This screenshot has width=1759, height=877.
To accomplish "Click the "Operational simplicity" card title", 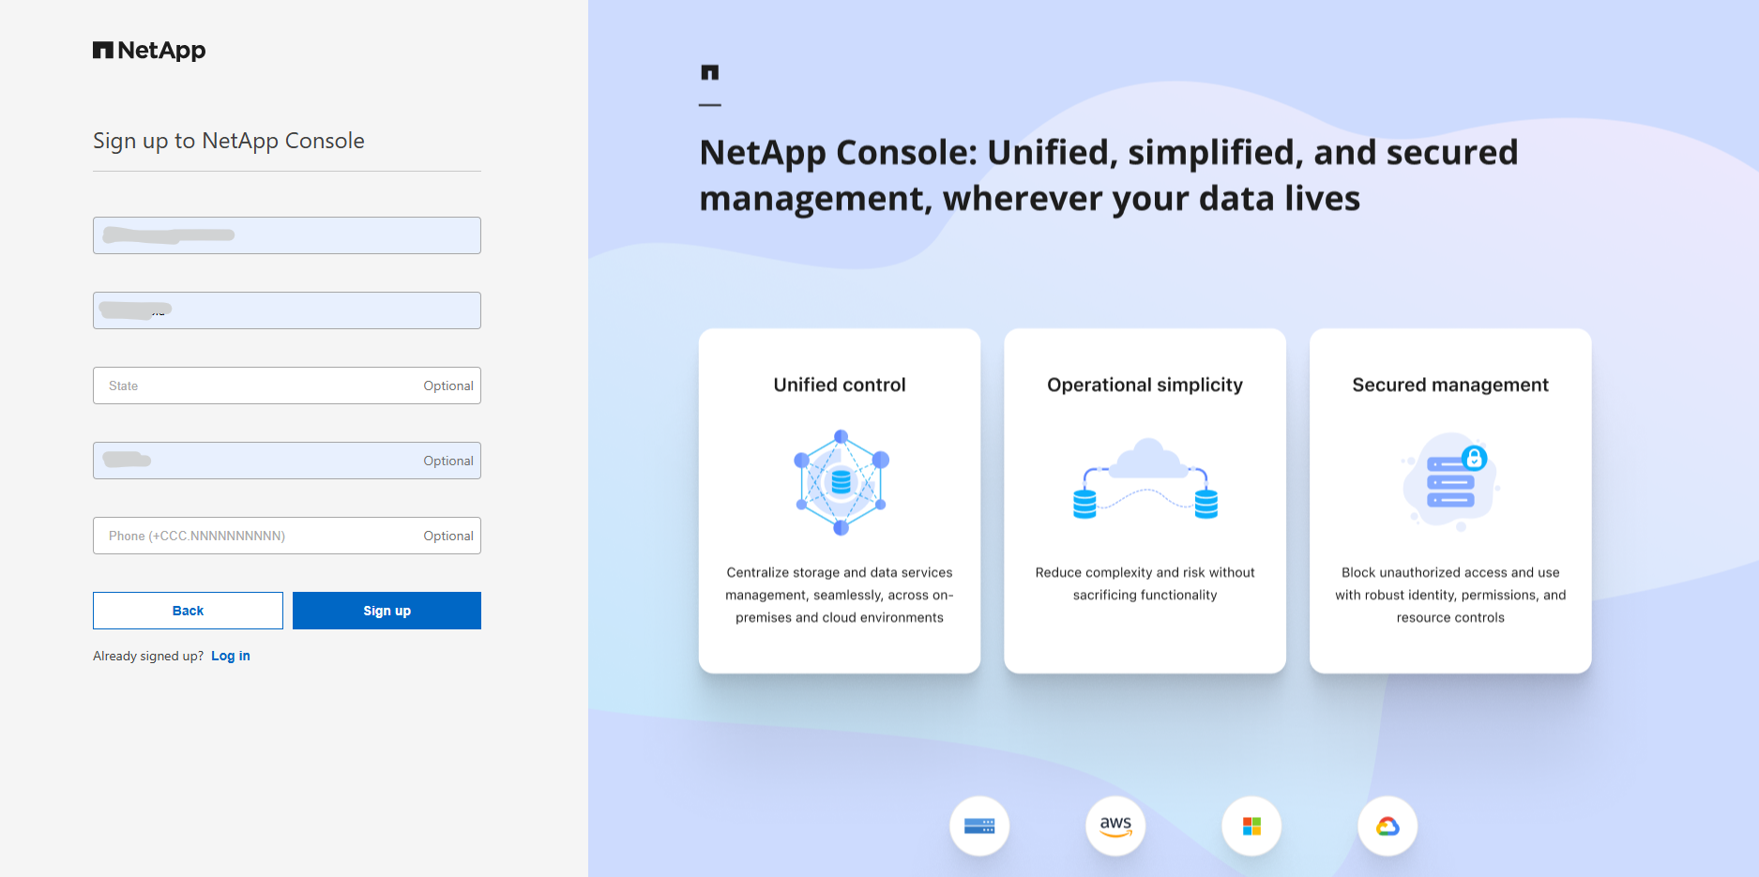I will (x=1145, y=385).
